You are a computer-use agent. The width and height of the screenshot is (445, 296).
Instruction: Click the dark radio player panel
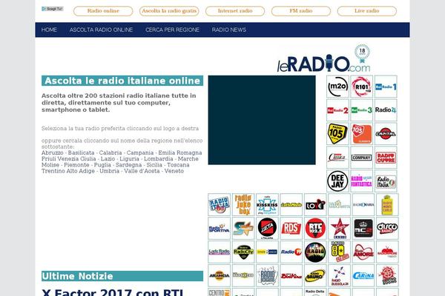click(x=262, y=120)
